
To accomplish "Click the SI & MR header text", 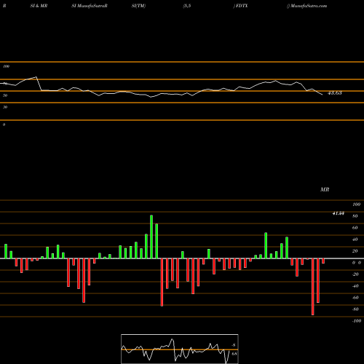I will [39, 6].
